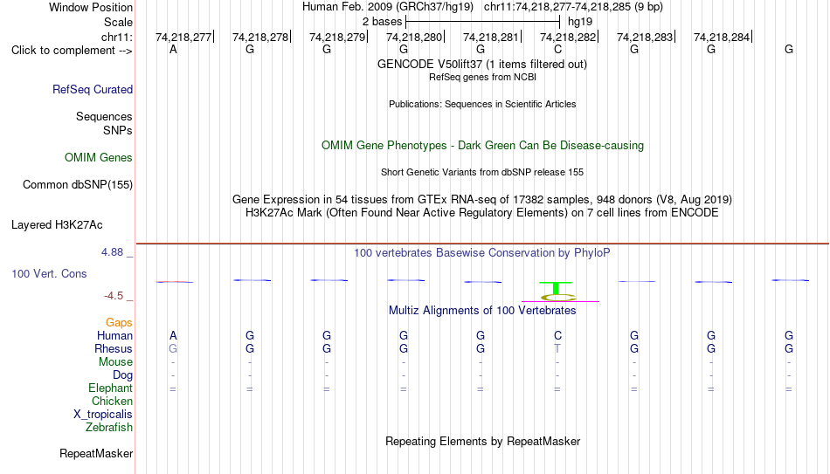Image resolution: width=830 pixels, height=474 pixels.
Task: Click the X_tropicalis species label
Action: pos(103,415)
